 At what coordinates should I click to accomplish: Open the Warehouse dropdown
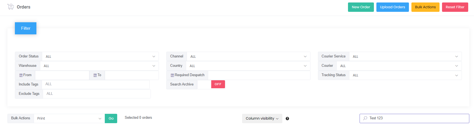(99, 66)
